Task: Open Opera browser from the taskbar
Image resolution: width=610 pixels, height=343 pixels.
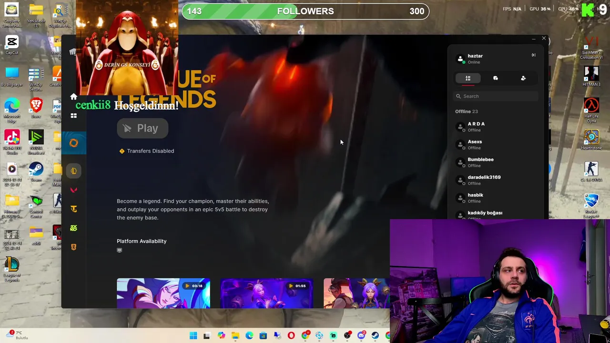Action: click(291, 336)
